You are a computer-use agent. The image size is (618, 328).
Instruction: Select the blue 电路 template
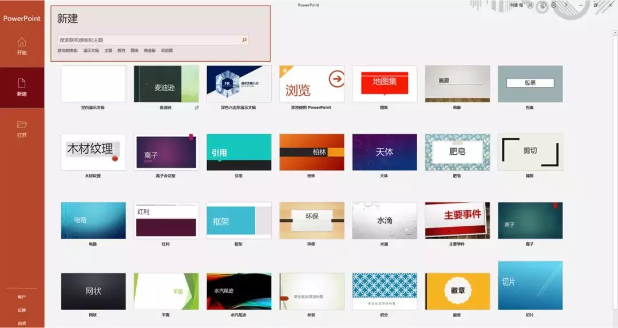coord(93,221)
